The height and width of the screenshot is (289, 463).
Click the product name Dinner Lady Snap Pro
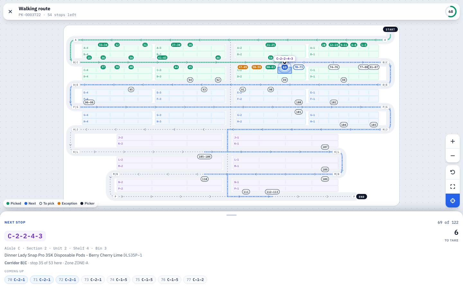point(63,255)
